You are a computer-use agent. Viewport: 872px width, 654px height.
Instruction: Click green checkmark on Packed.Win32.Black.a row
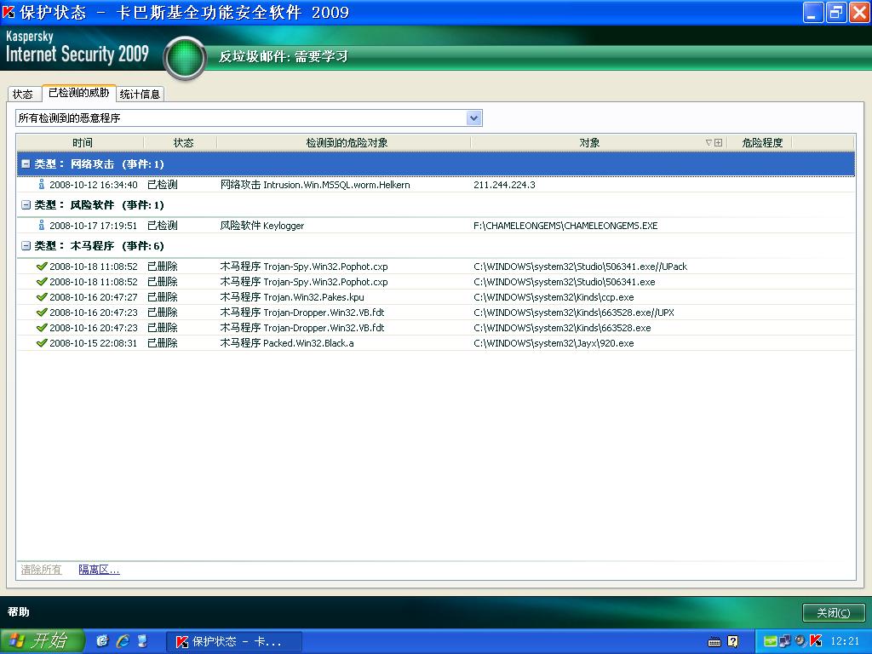coord(42,343)
